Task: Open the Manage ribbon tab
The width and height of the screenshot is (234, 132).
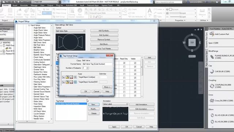Action: [x=34, y=5]
